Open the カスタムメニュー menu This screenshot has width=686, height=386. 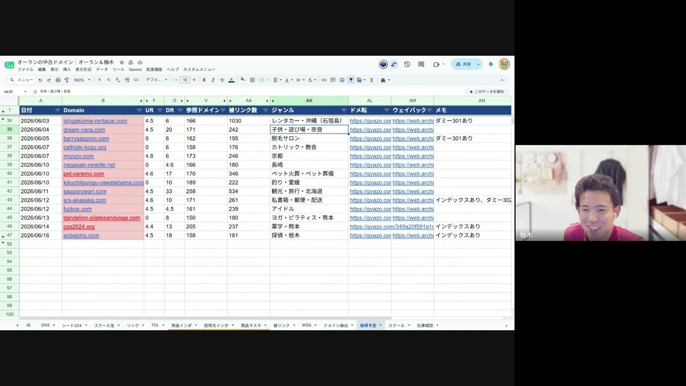[x=199, y=70]
